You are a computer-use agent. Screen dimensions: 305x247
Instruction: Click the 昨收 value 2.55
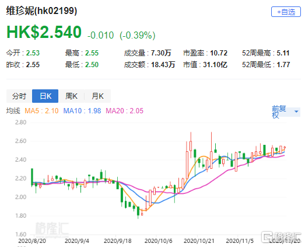(33, 65)
